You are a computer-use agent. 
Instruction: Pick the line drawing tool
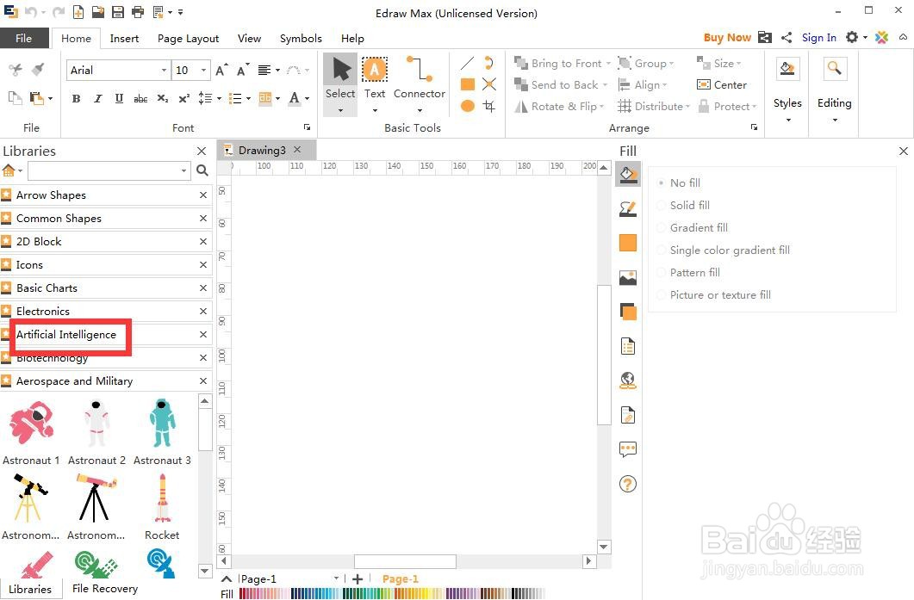[468, 63]
